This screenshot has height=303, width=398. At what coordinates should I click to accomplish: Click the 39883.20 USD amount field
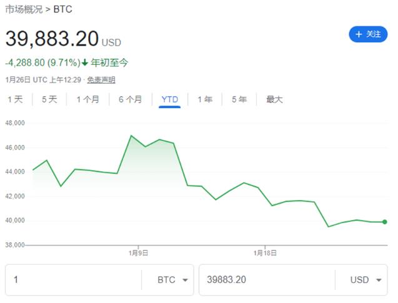point(267,280)
